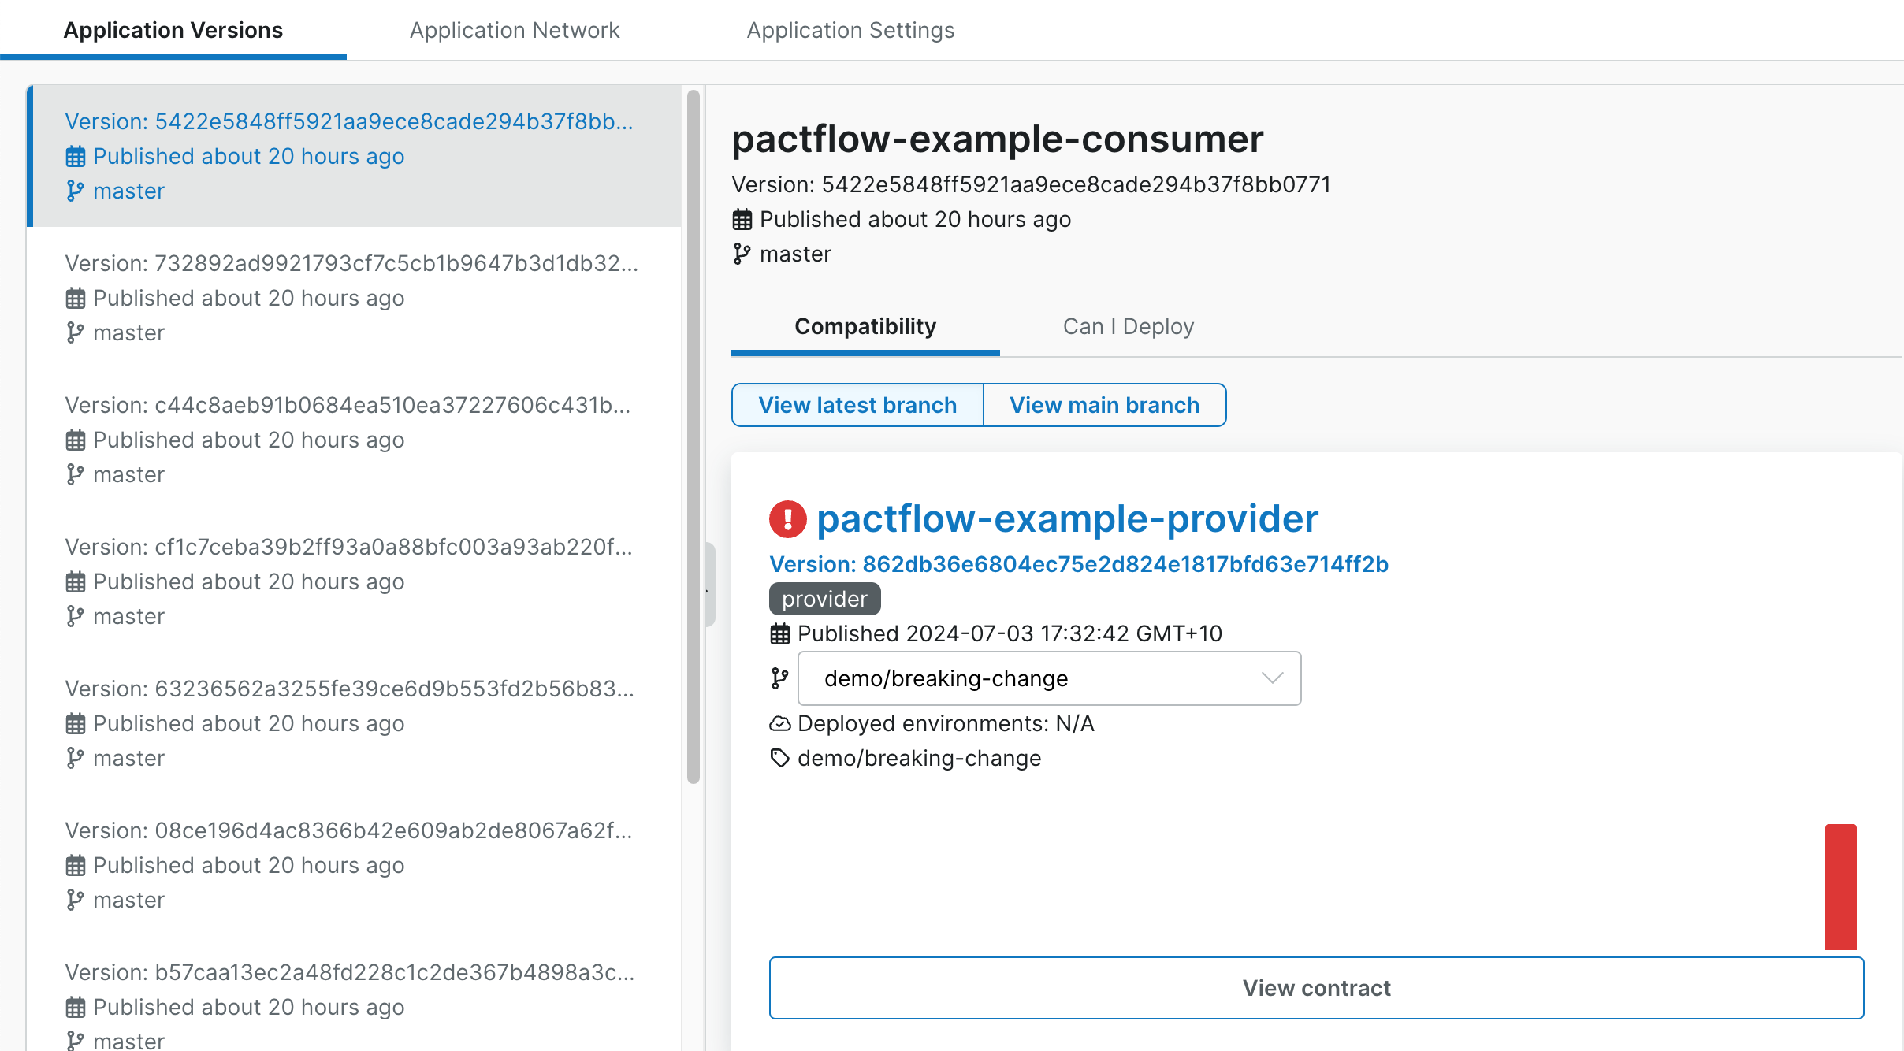This screenshot has height=1051, width=1904.
Task: Open the Application Settings tab
Action: point(850,30)
